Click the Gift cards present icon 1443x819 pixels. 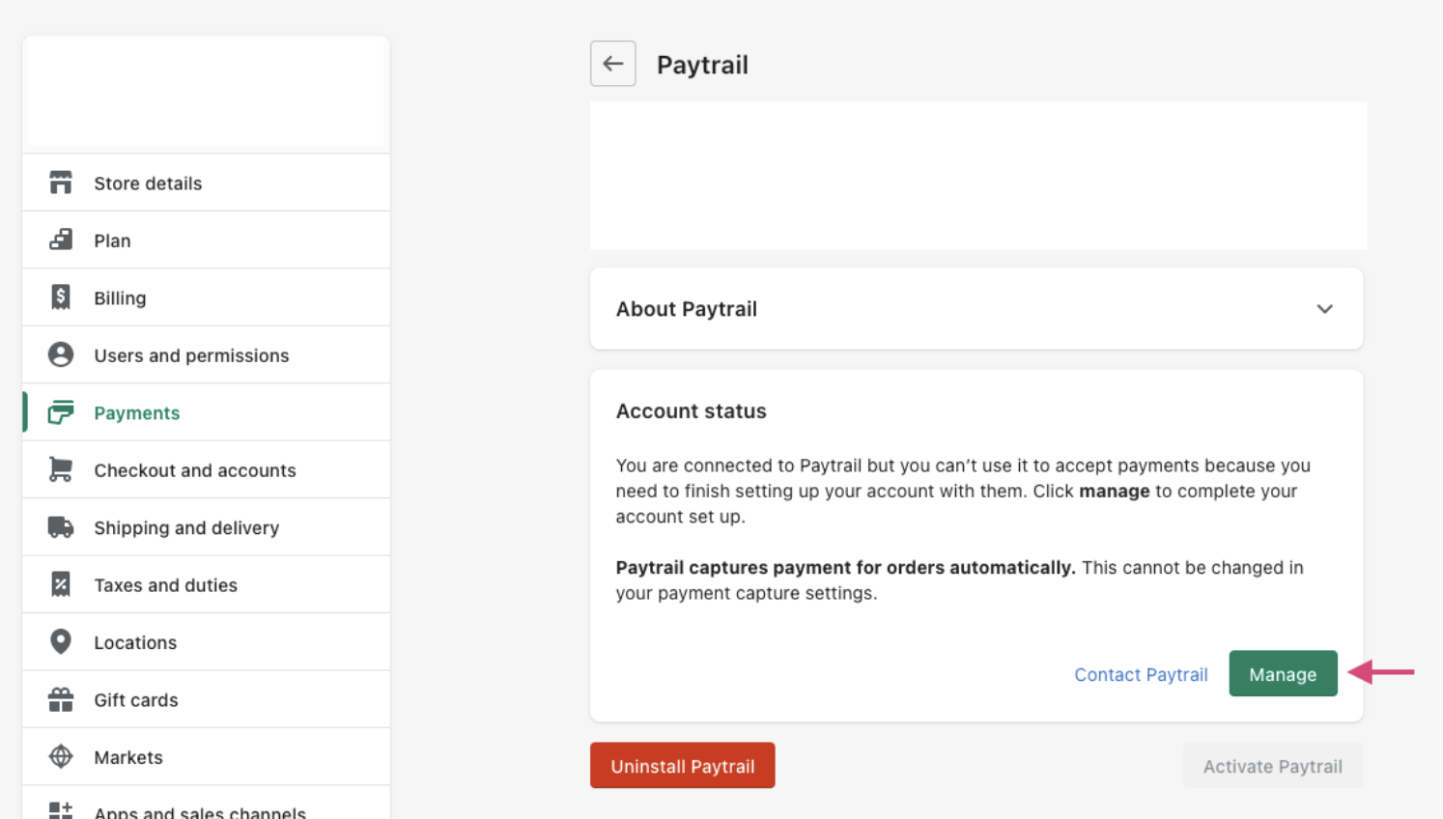tap(61, 699)
